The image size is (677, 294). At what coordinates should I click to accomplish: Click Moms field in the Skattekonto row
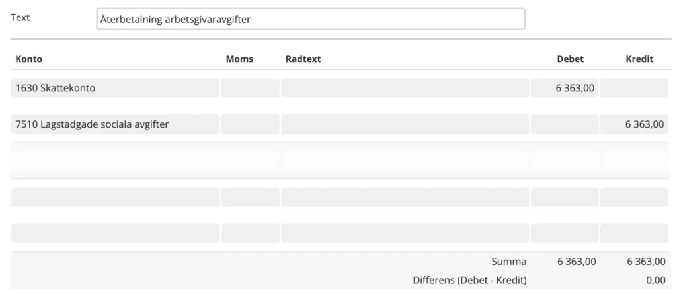click(250, 88)
